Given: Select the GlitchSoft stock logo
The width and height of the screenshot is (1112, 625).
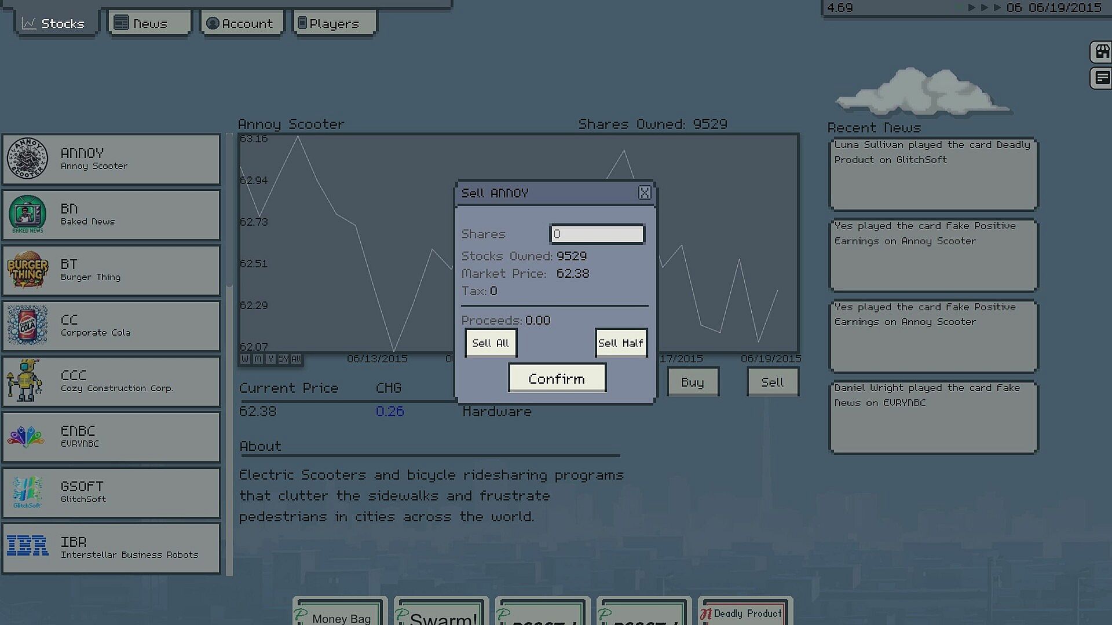Looking at the screenshot, I should click(27, 492).
